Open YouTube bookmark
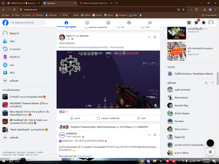 tap(38, 15)
